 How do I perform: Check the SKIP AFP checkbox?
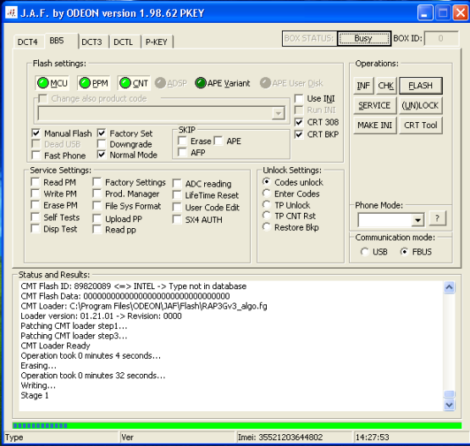pos(182,152)
